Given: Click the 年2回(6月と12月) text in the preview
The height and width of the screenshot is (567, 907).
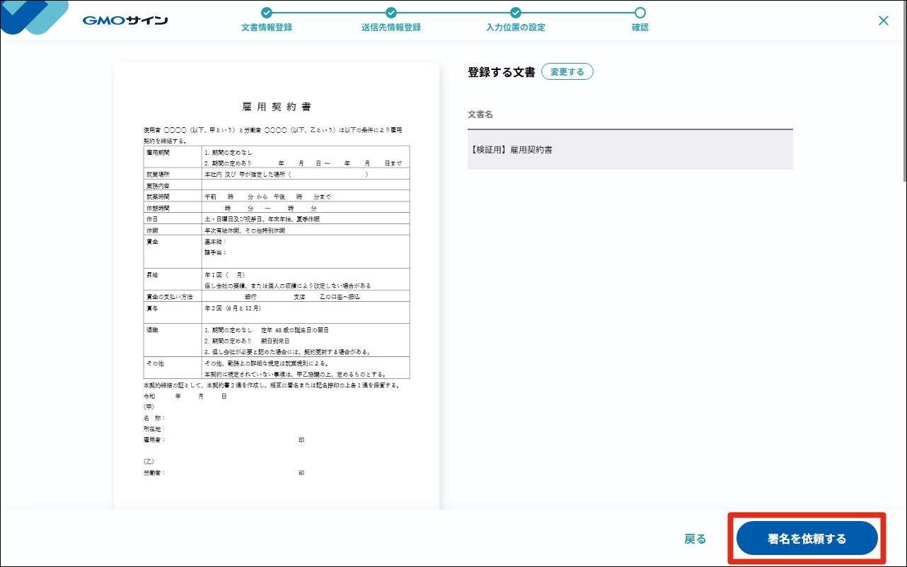Looking at the screenshot, I should click(233, 308).
